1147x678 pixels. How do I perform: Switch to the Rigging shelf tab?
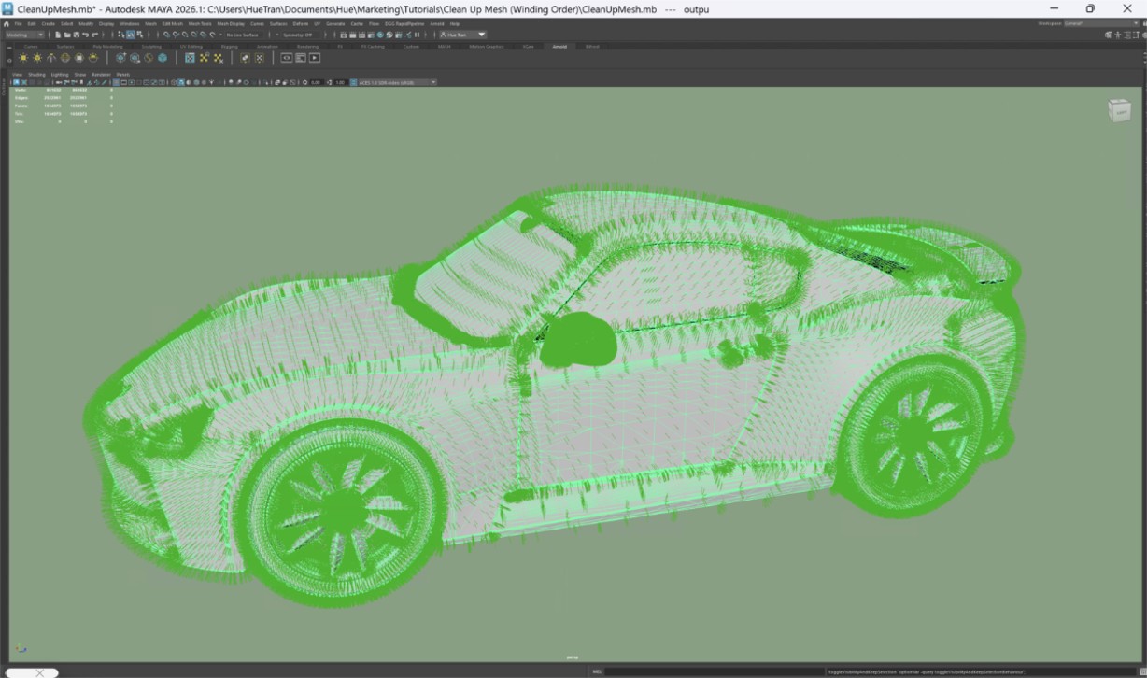tap(230, 47)
